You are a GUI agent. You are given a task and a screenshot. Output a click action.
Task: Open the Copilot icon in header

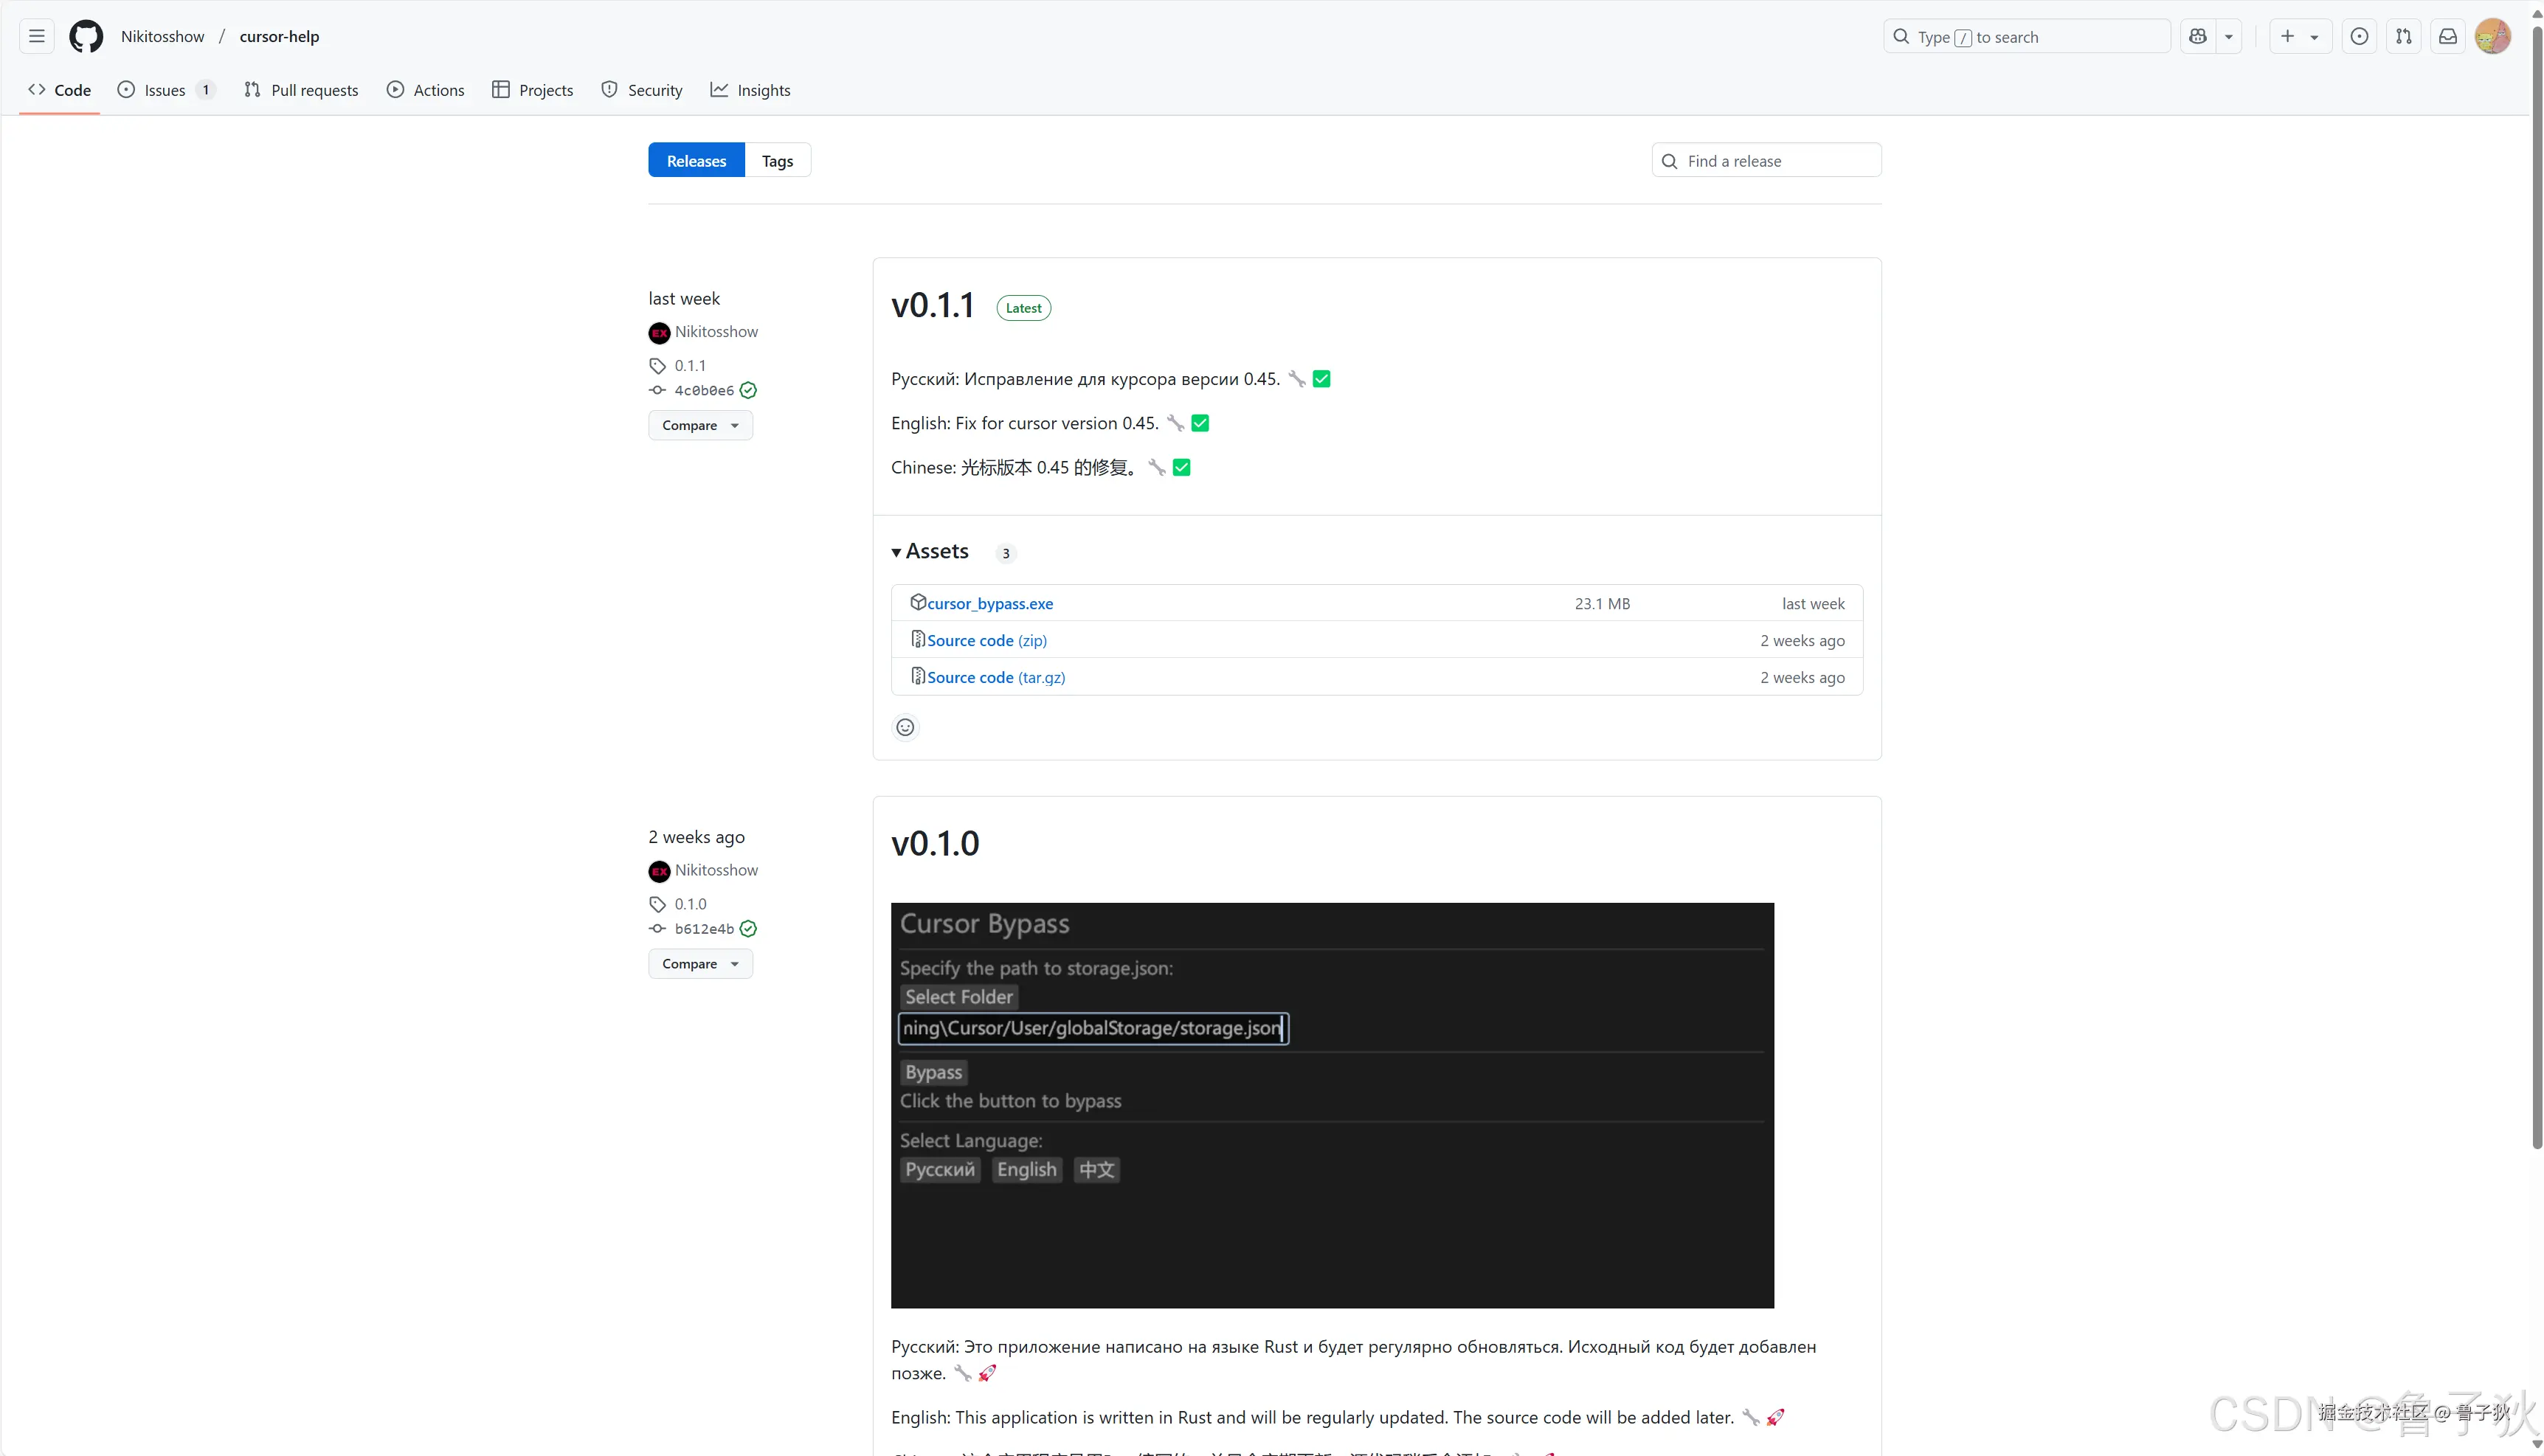coord(2198,37)
